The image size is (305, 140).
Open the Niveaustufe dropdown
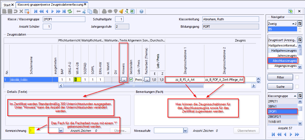point(185,131)
